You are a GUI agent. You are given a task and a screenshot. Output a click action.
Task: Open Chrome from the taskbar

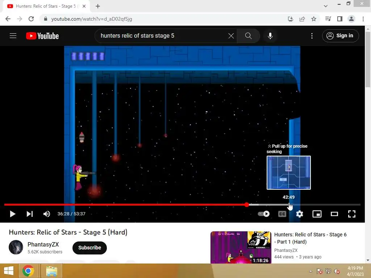click(28, 271)
